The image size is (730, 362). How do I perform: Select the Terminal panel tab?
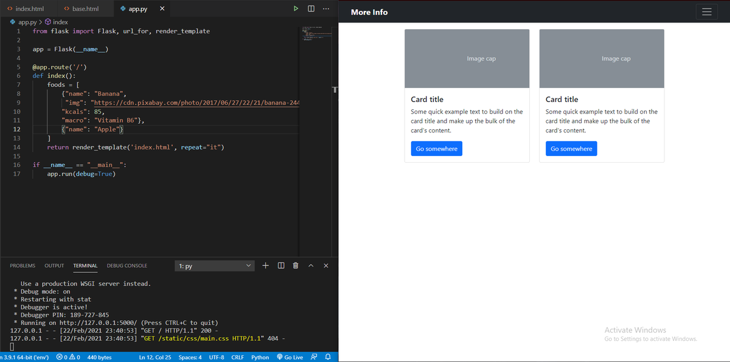85,265
